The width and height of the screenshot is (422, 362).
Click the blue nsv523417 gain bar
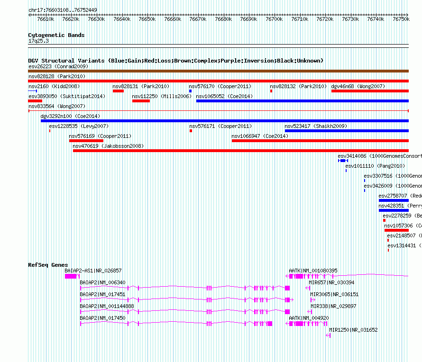347,131
